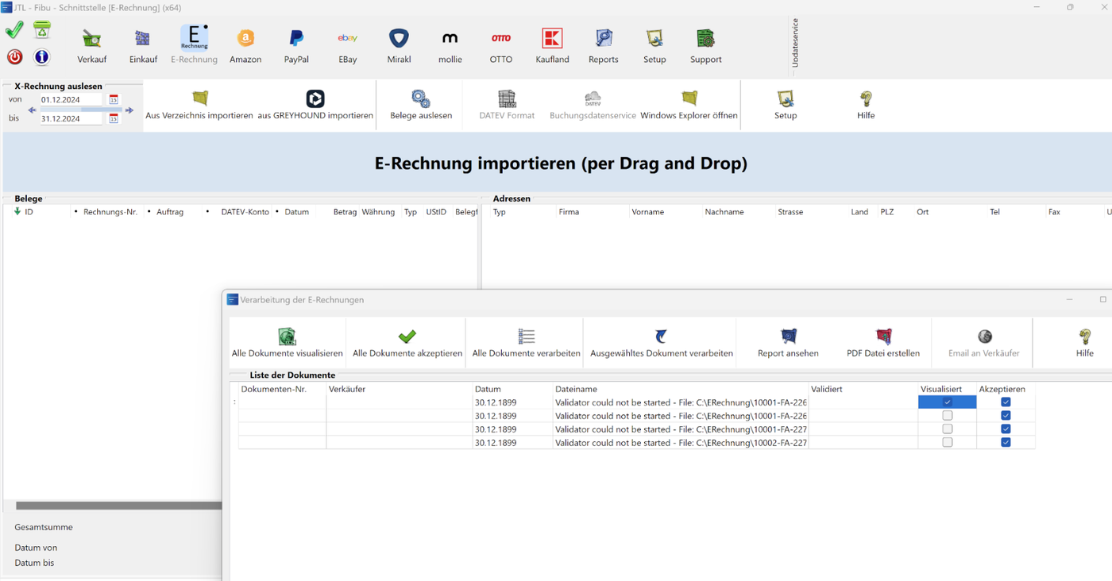
Task: Click Aus Verzeichnis importieren
Action: pos(199,105)
